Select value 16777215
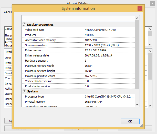This screenshot has height=134, width=157. pos(91,76)
